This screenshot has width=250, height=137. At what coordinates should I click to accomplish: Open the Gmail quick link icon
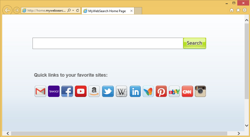(40, 91)
